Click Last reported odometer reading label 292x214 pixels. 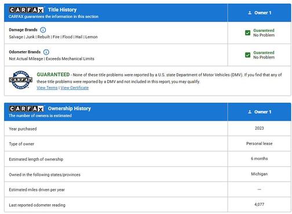pyautogui.click(x=37, y=205)
